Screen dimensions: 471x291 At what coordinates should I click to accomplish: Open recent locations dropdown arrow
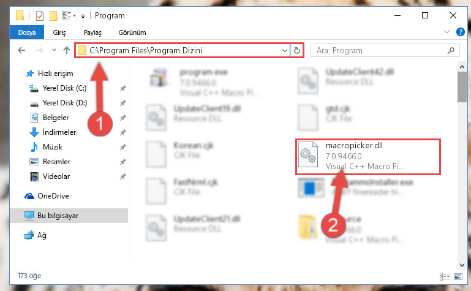(54, 50)
